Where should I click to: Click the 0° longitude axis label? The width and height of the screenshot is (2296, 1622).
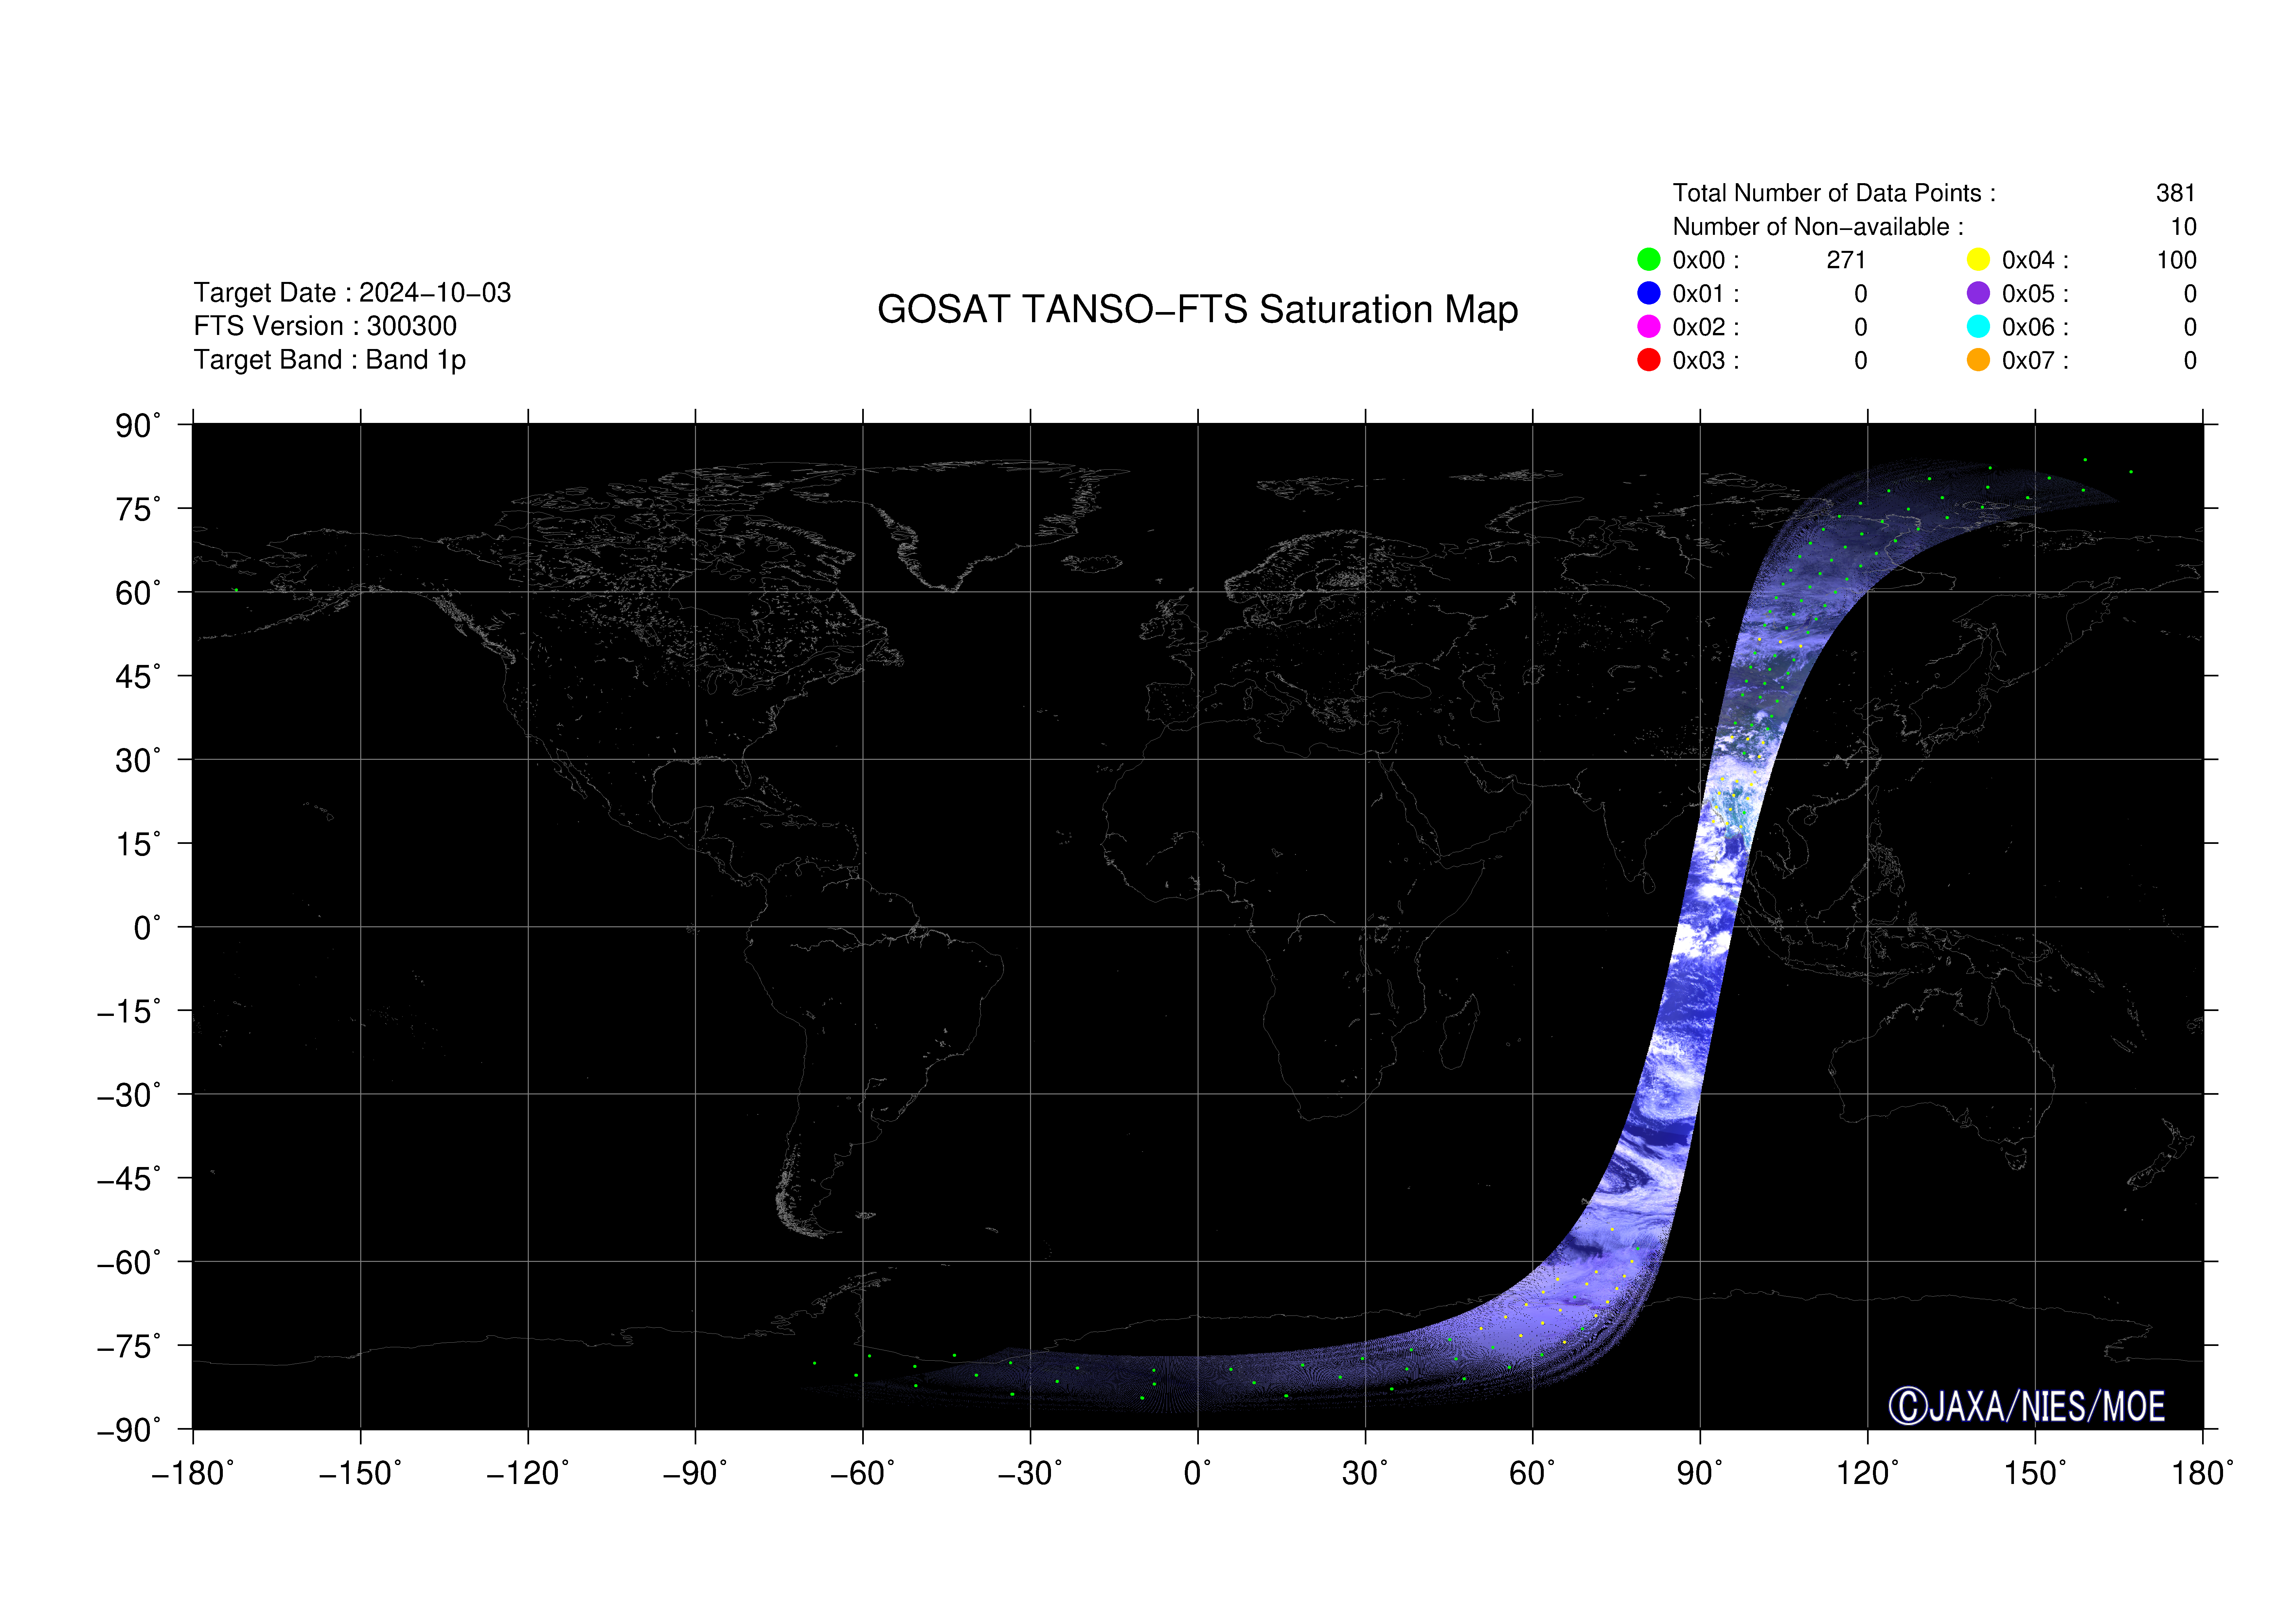coord(1197,1473)
